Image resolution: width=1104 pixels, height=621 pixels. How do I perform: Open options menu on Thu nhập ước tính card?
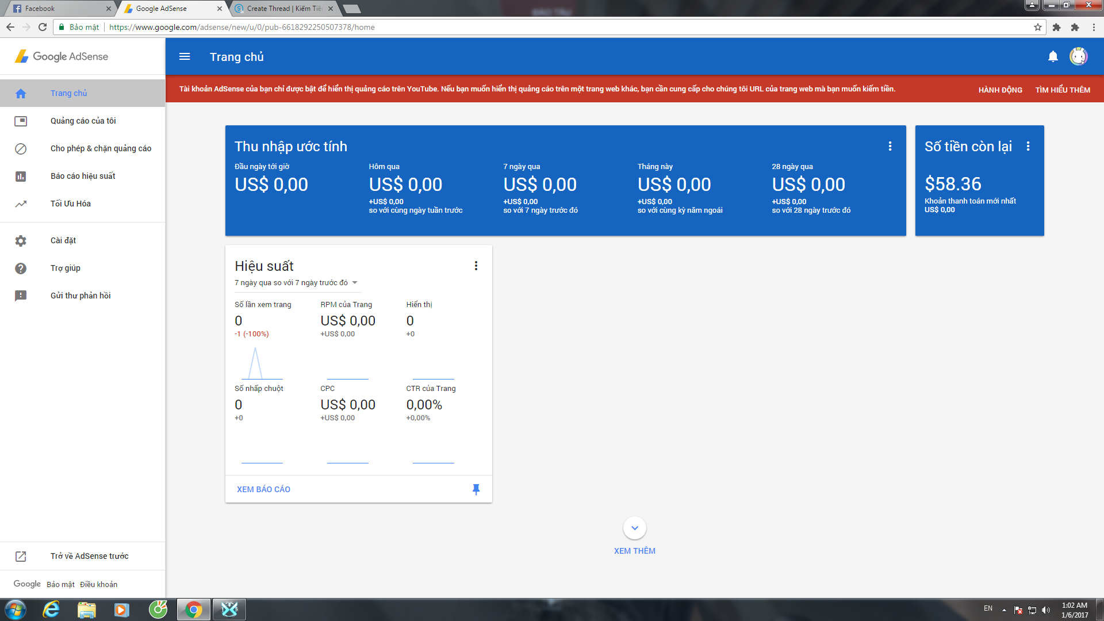[890, 146]
